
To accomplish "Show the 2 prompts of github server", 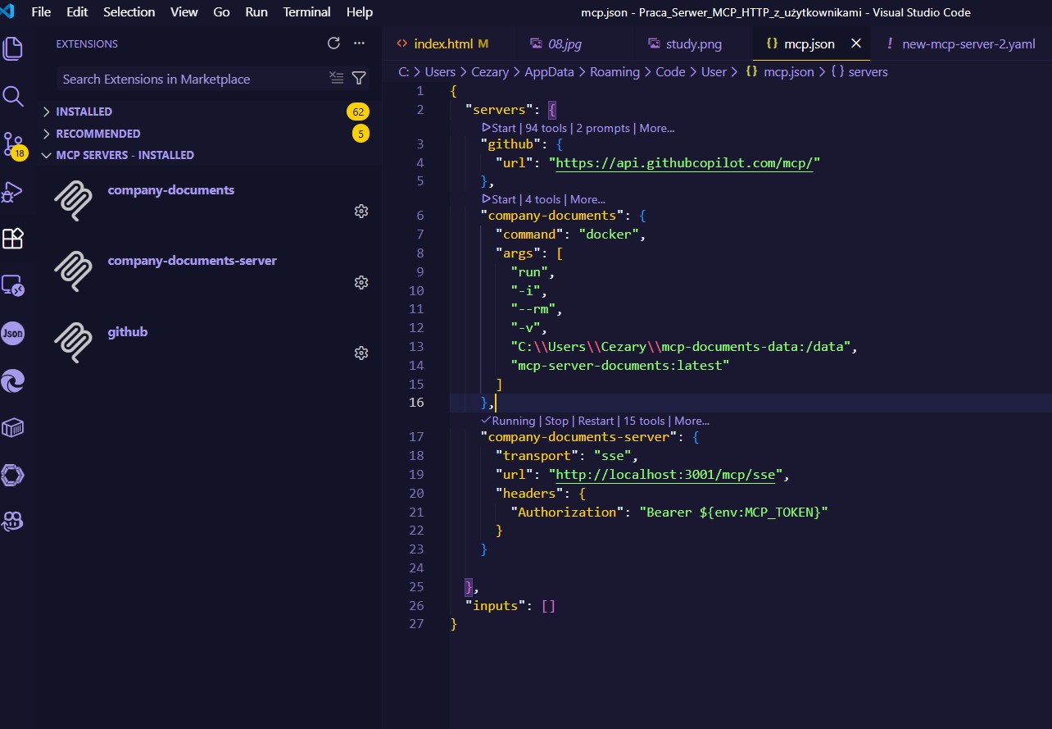I will pos(603,128).
